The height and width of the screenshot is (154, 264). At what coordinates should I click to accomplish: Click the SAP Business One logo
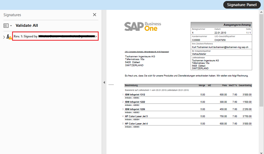(x=143, y=27)
